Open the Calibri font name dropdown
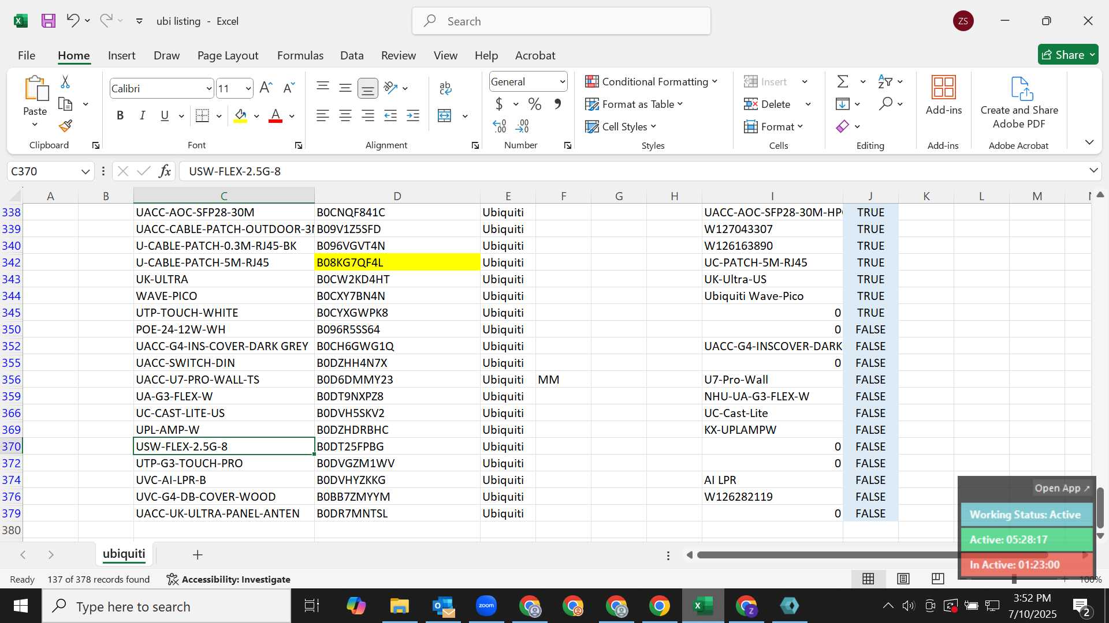1109x623 pixels. point(209,89)
